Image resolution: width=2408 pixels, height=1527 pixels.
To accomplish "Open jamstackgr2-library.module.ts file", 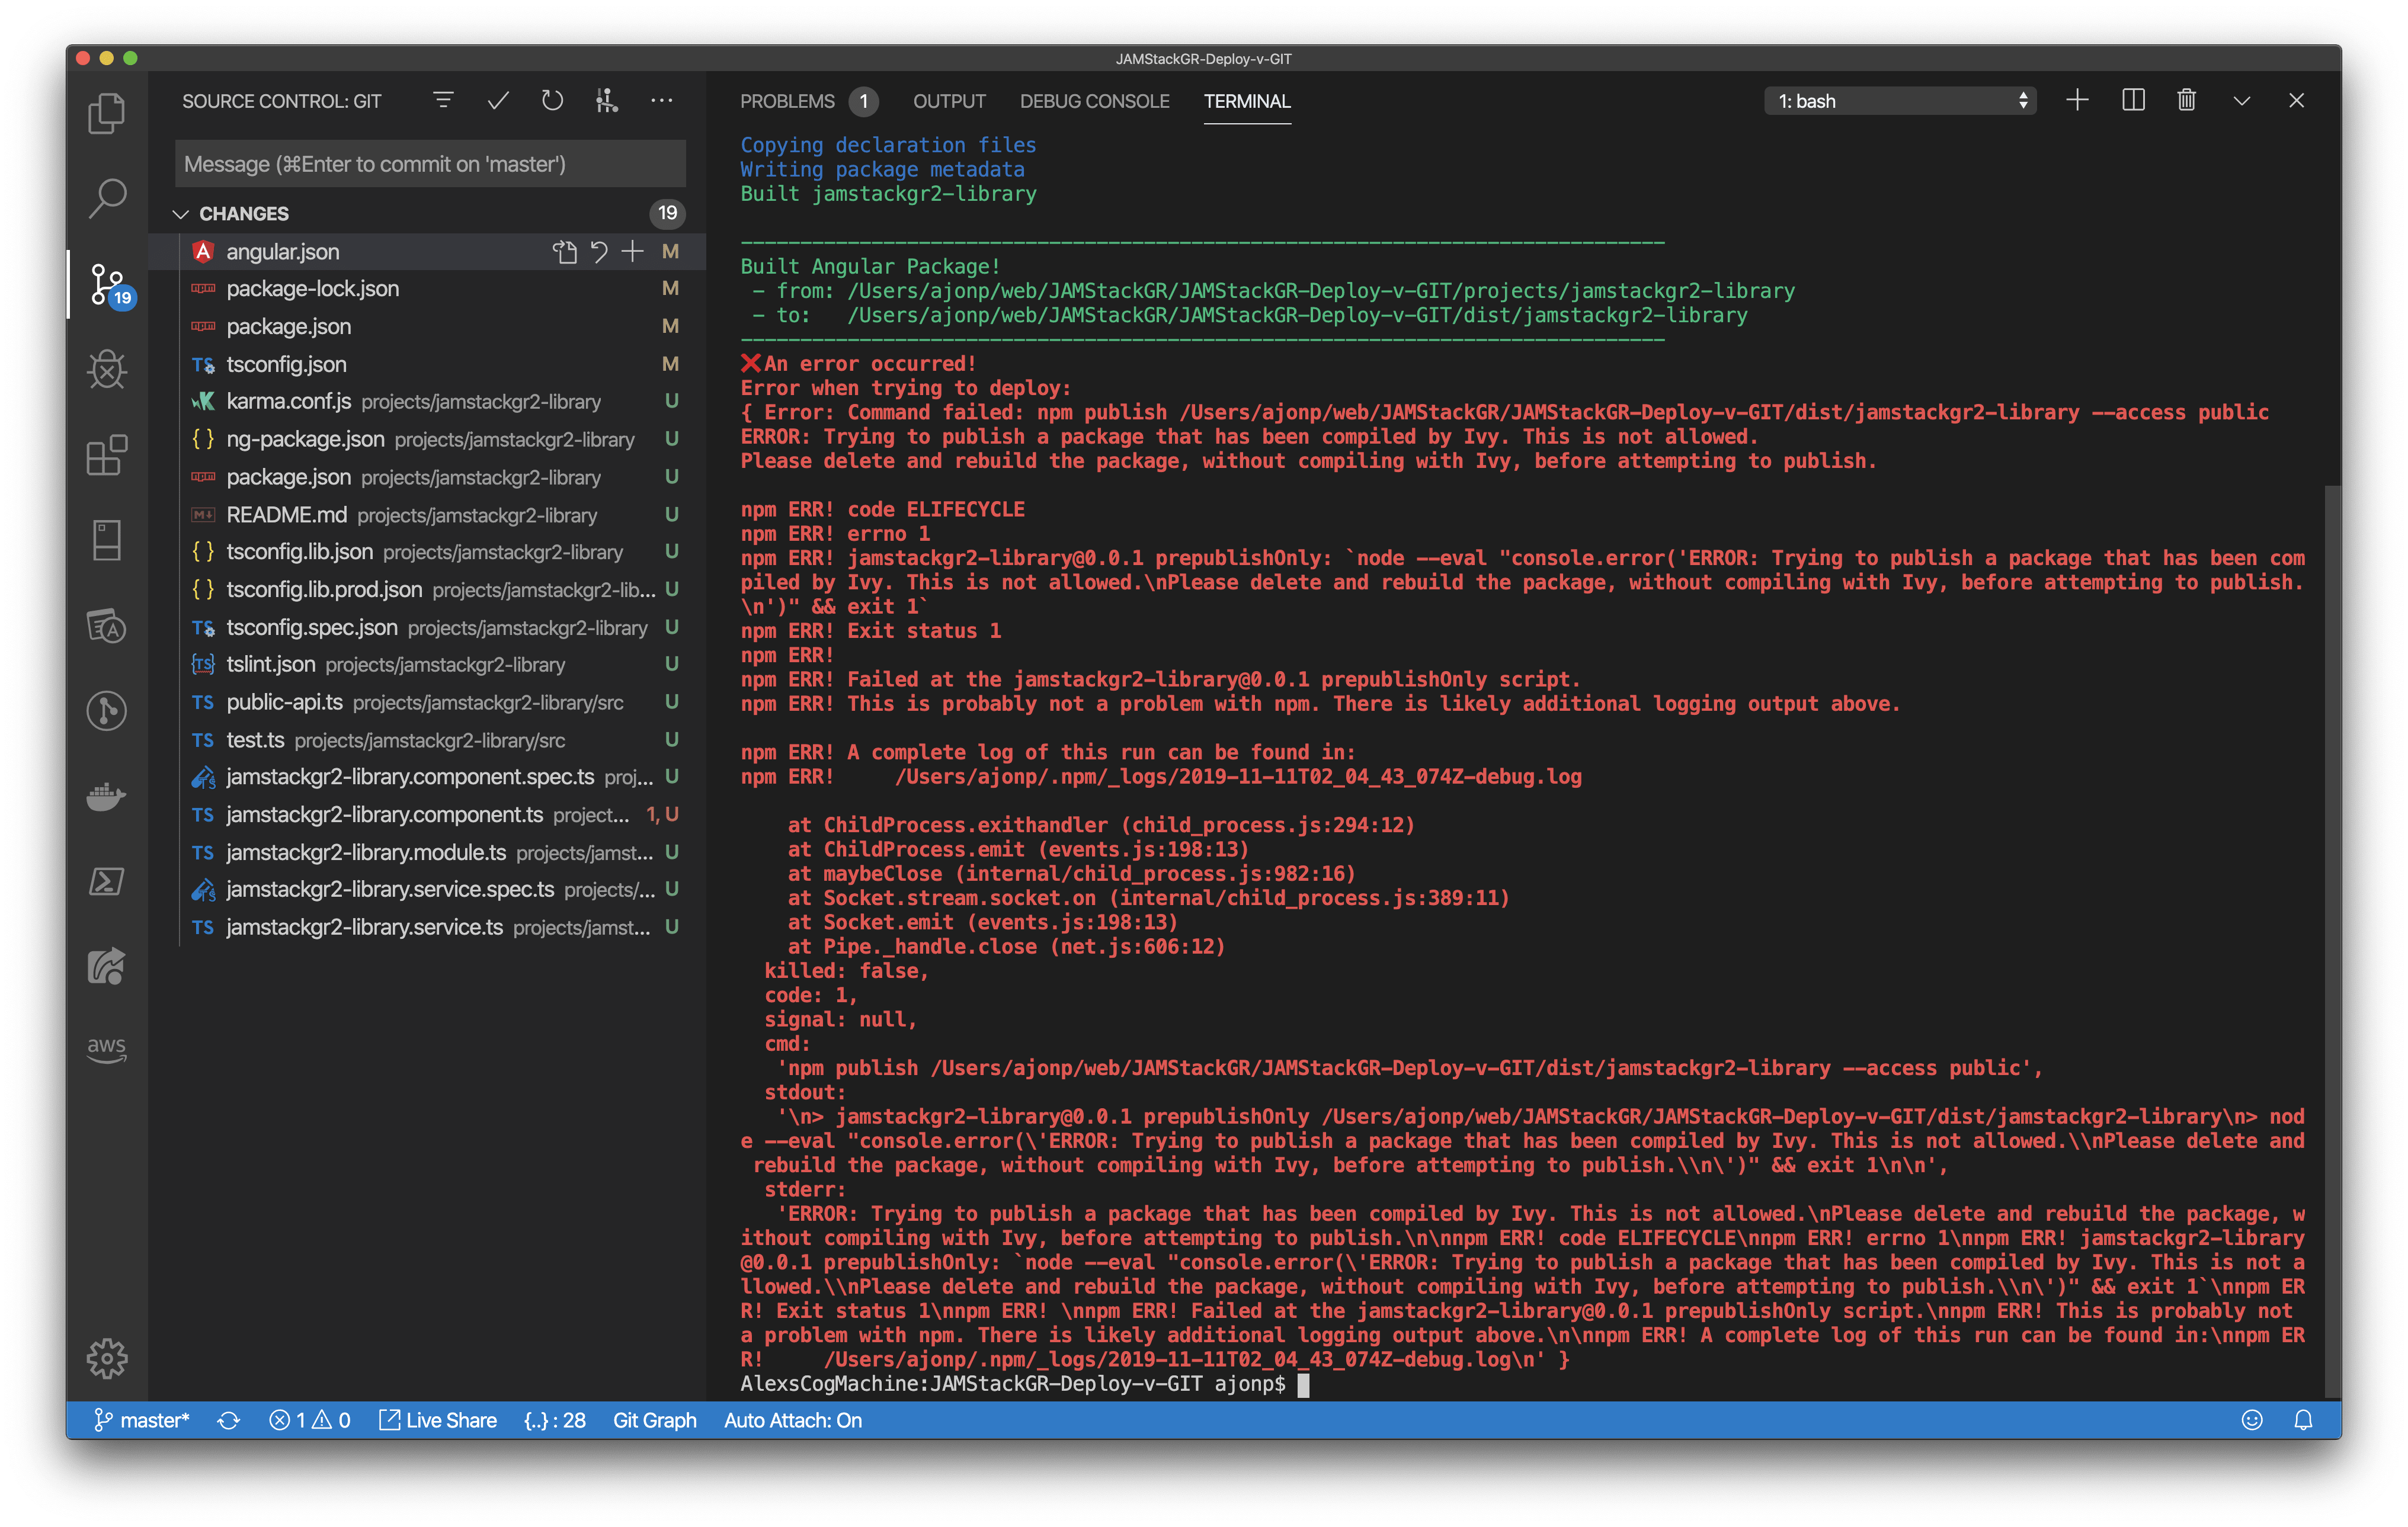I will click(x=427, y=852).
